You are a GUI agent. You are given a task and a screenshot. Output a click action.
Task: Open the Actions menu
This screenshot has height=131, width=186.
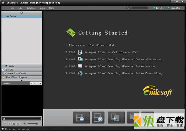31,8
